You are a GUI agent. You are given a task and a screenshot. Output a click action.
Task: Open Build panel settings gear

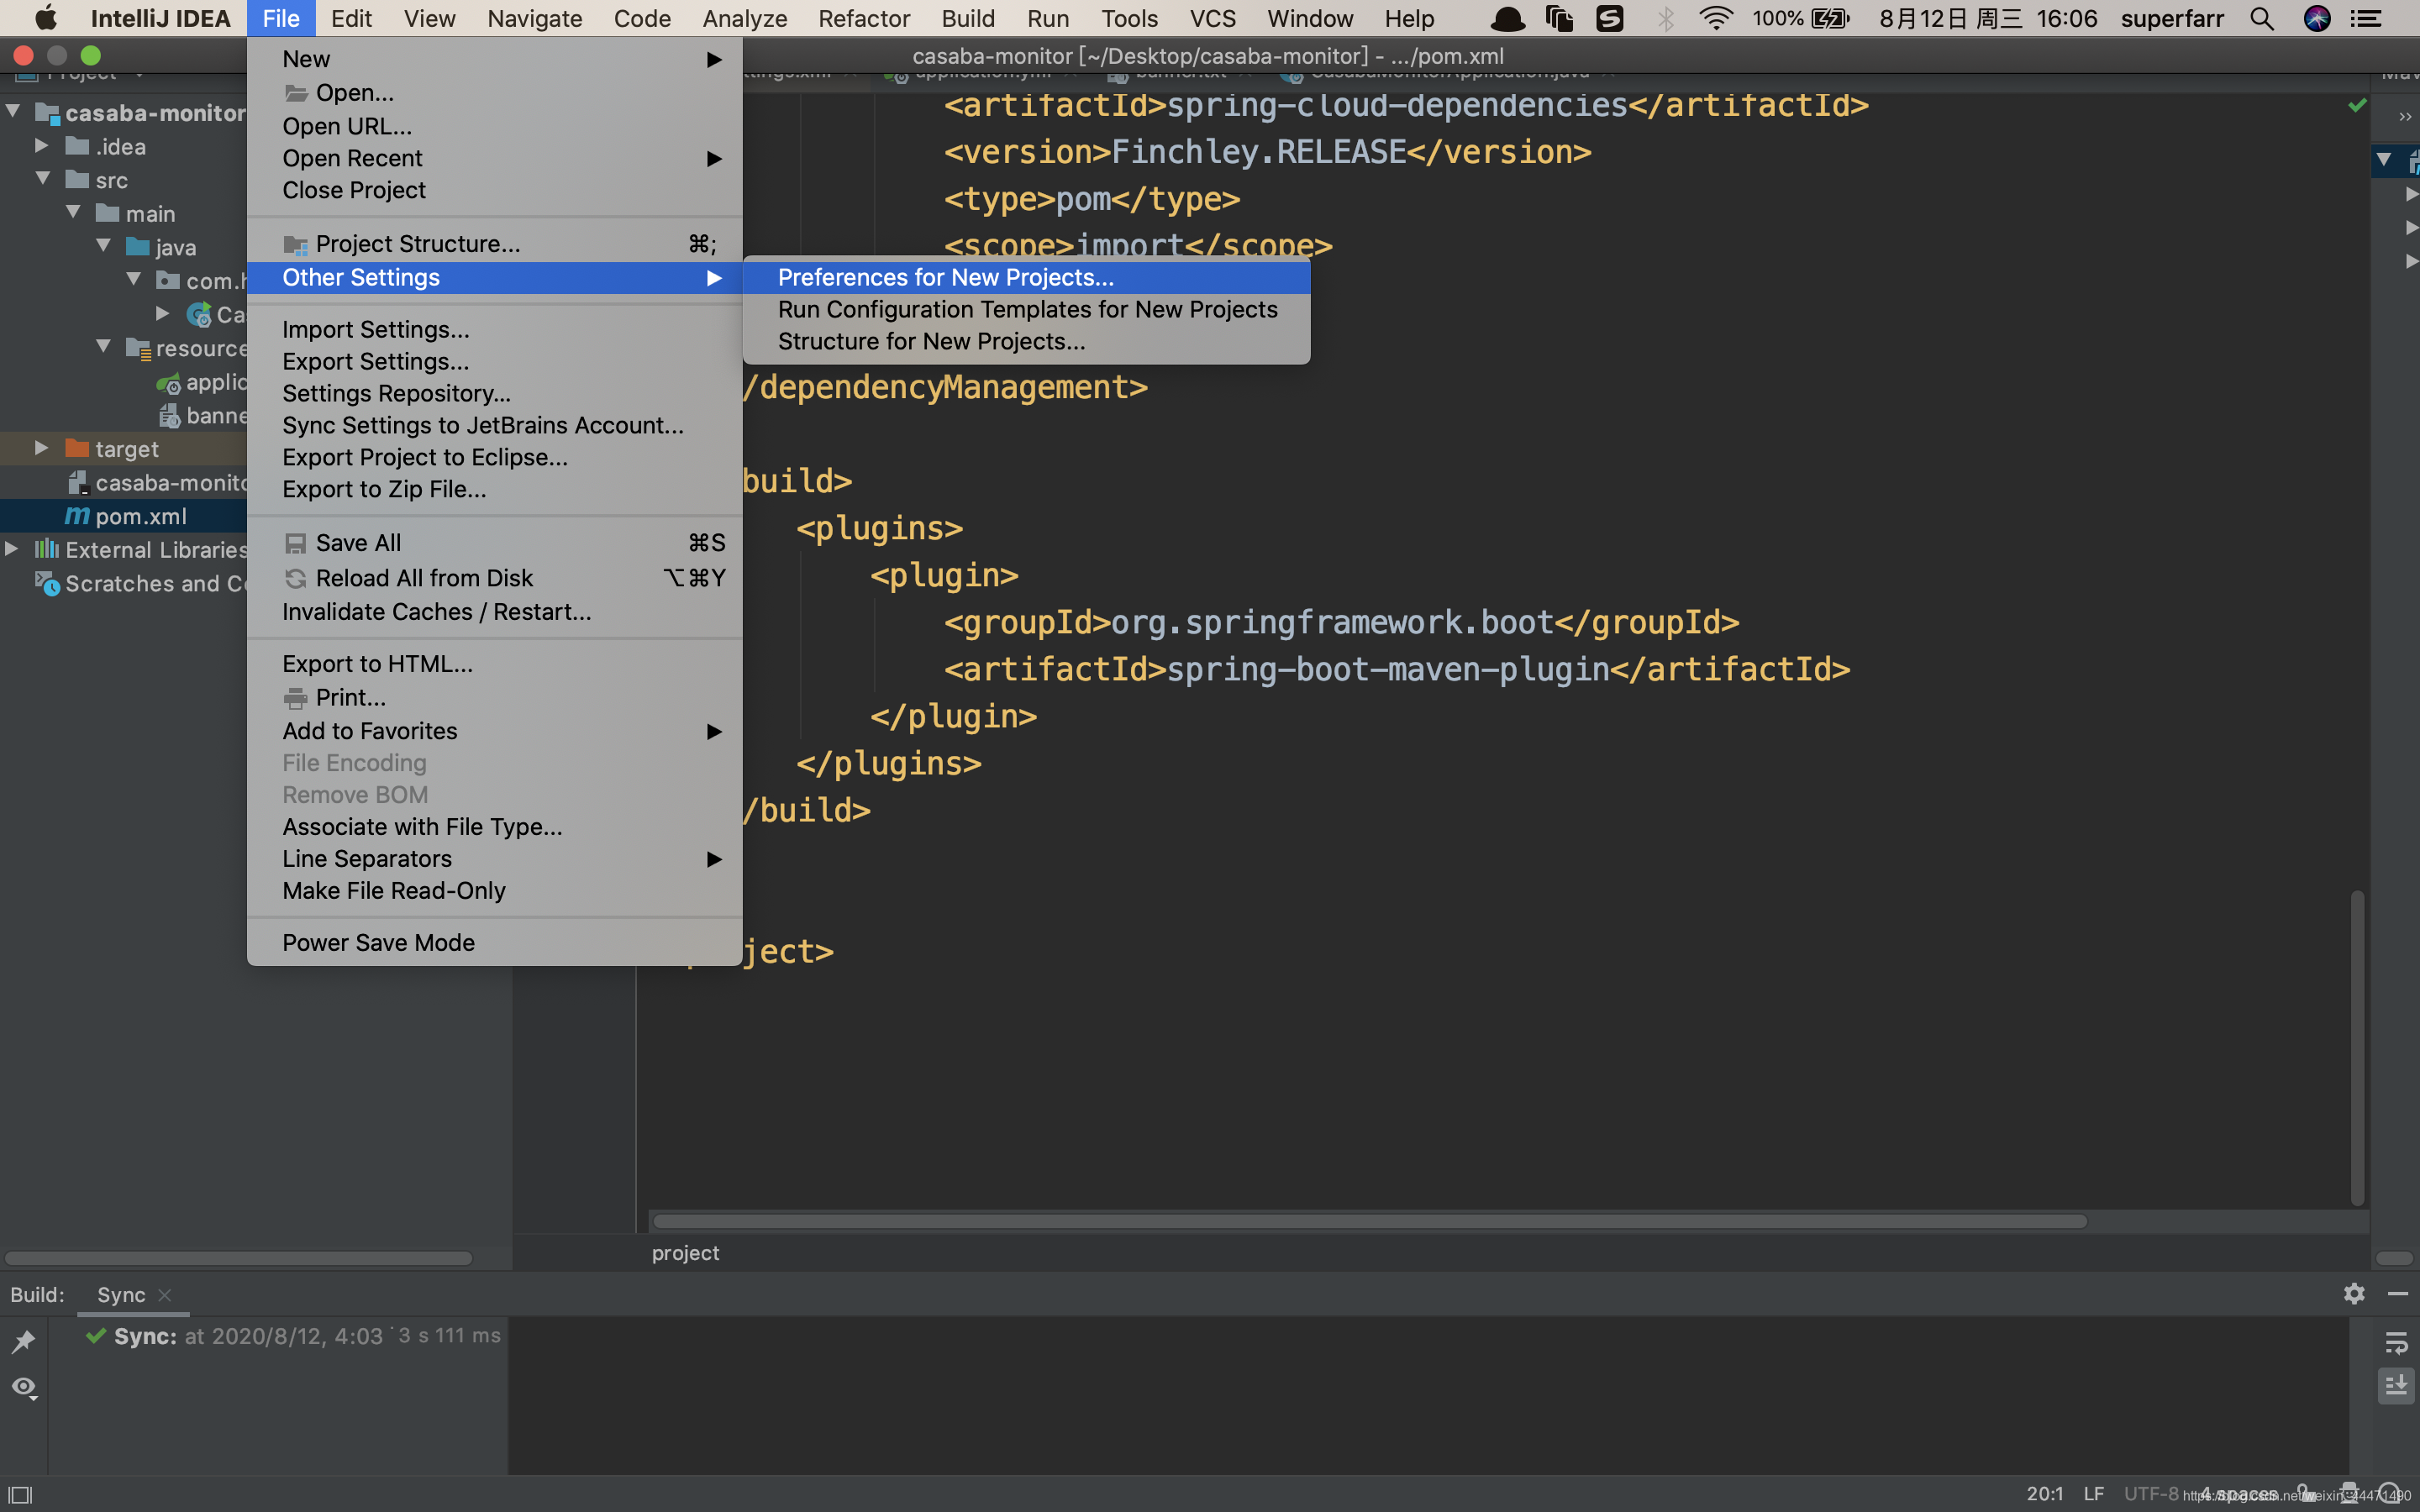click(x=2354, y=1294)
